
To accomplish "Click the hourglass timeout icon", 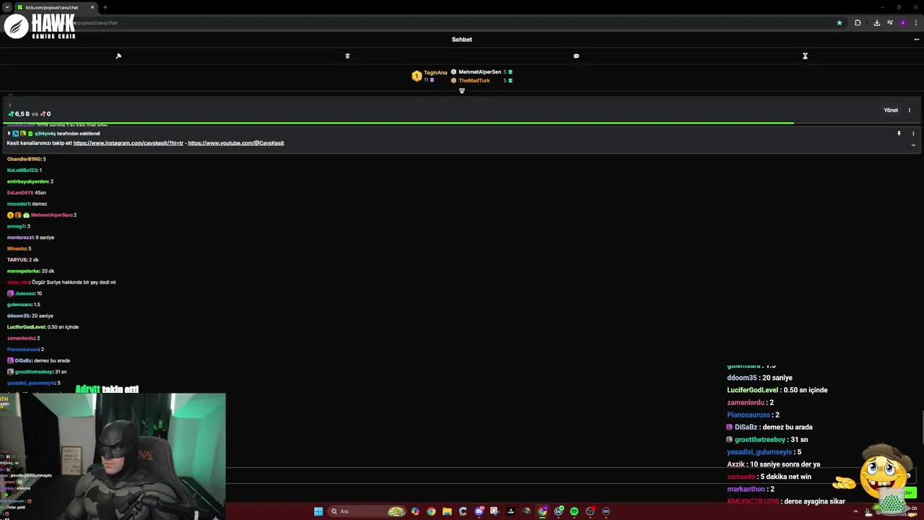I will (805, 56).
